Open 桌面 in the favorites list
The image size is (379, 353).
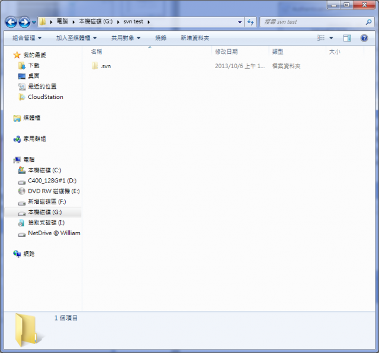click(34, 76)
